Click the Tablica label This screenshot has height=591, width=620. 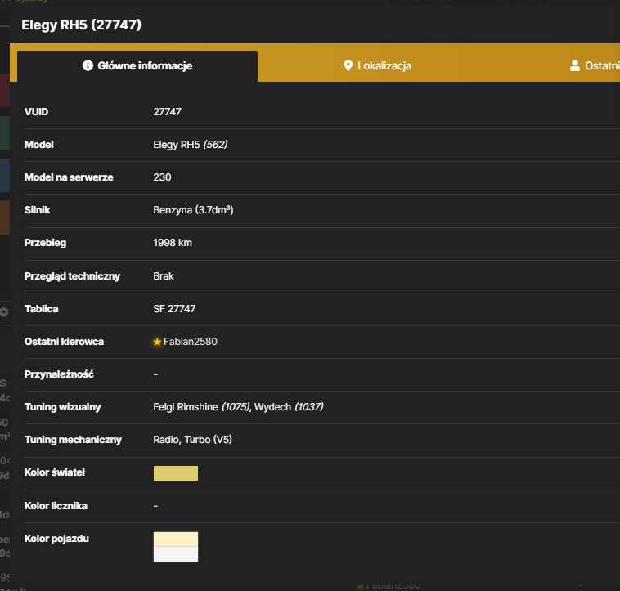tap(42, 309)
